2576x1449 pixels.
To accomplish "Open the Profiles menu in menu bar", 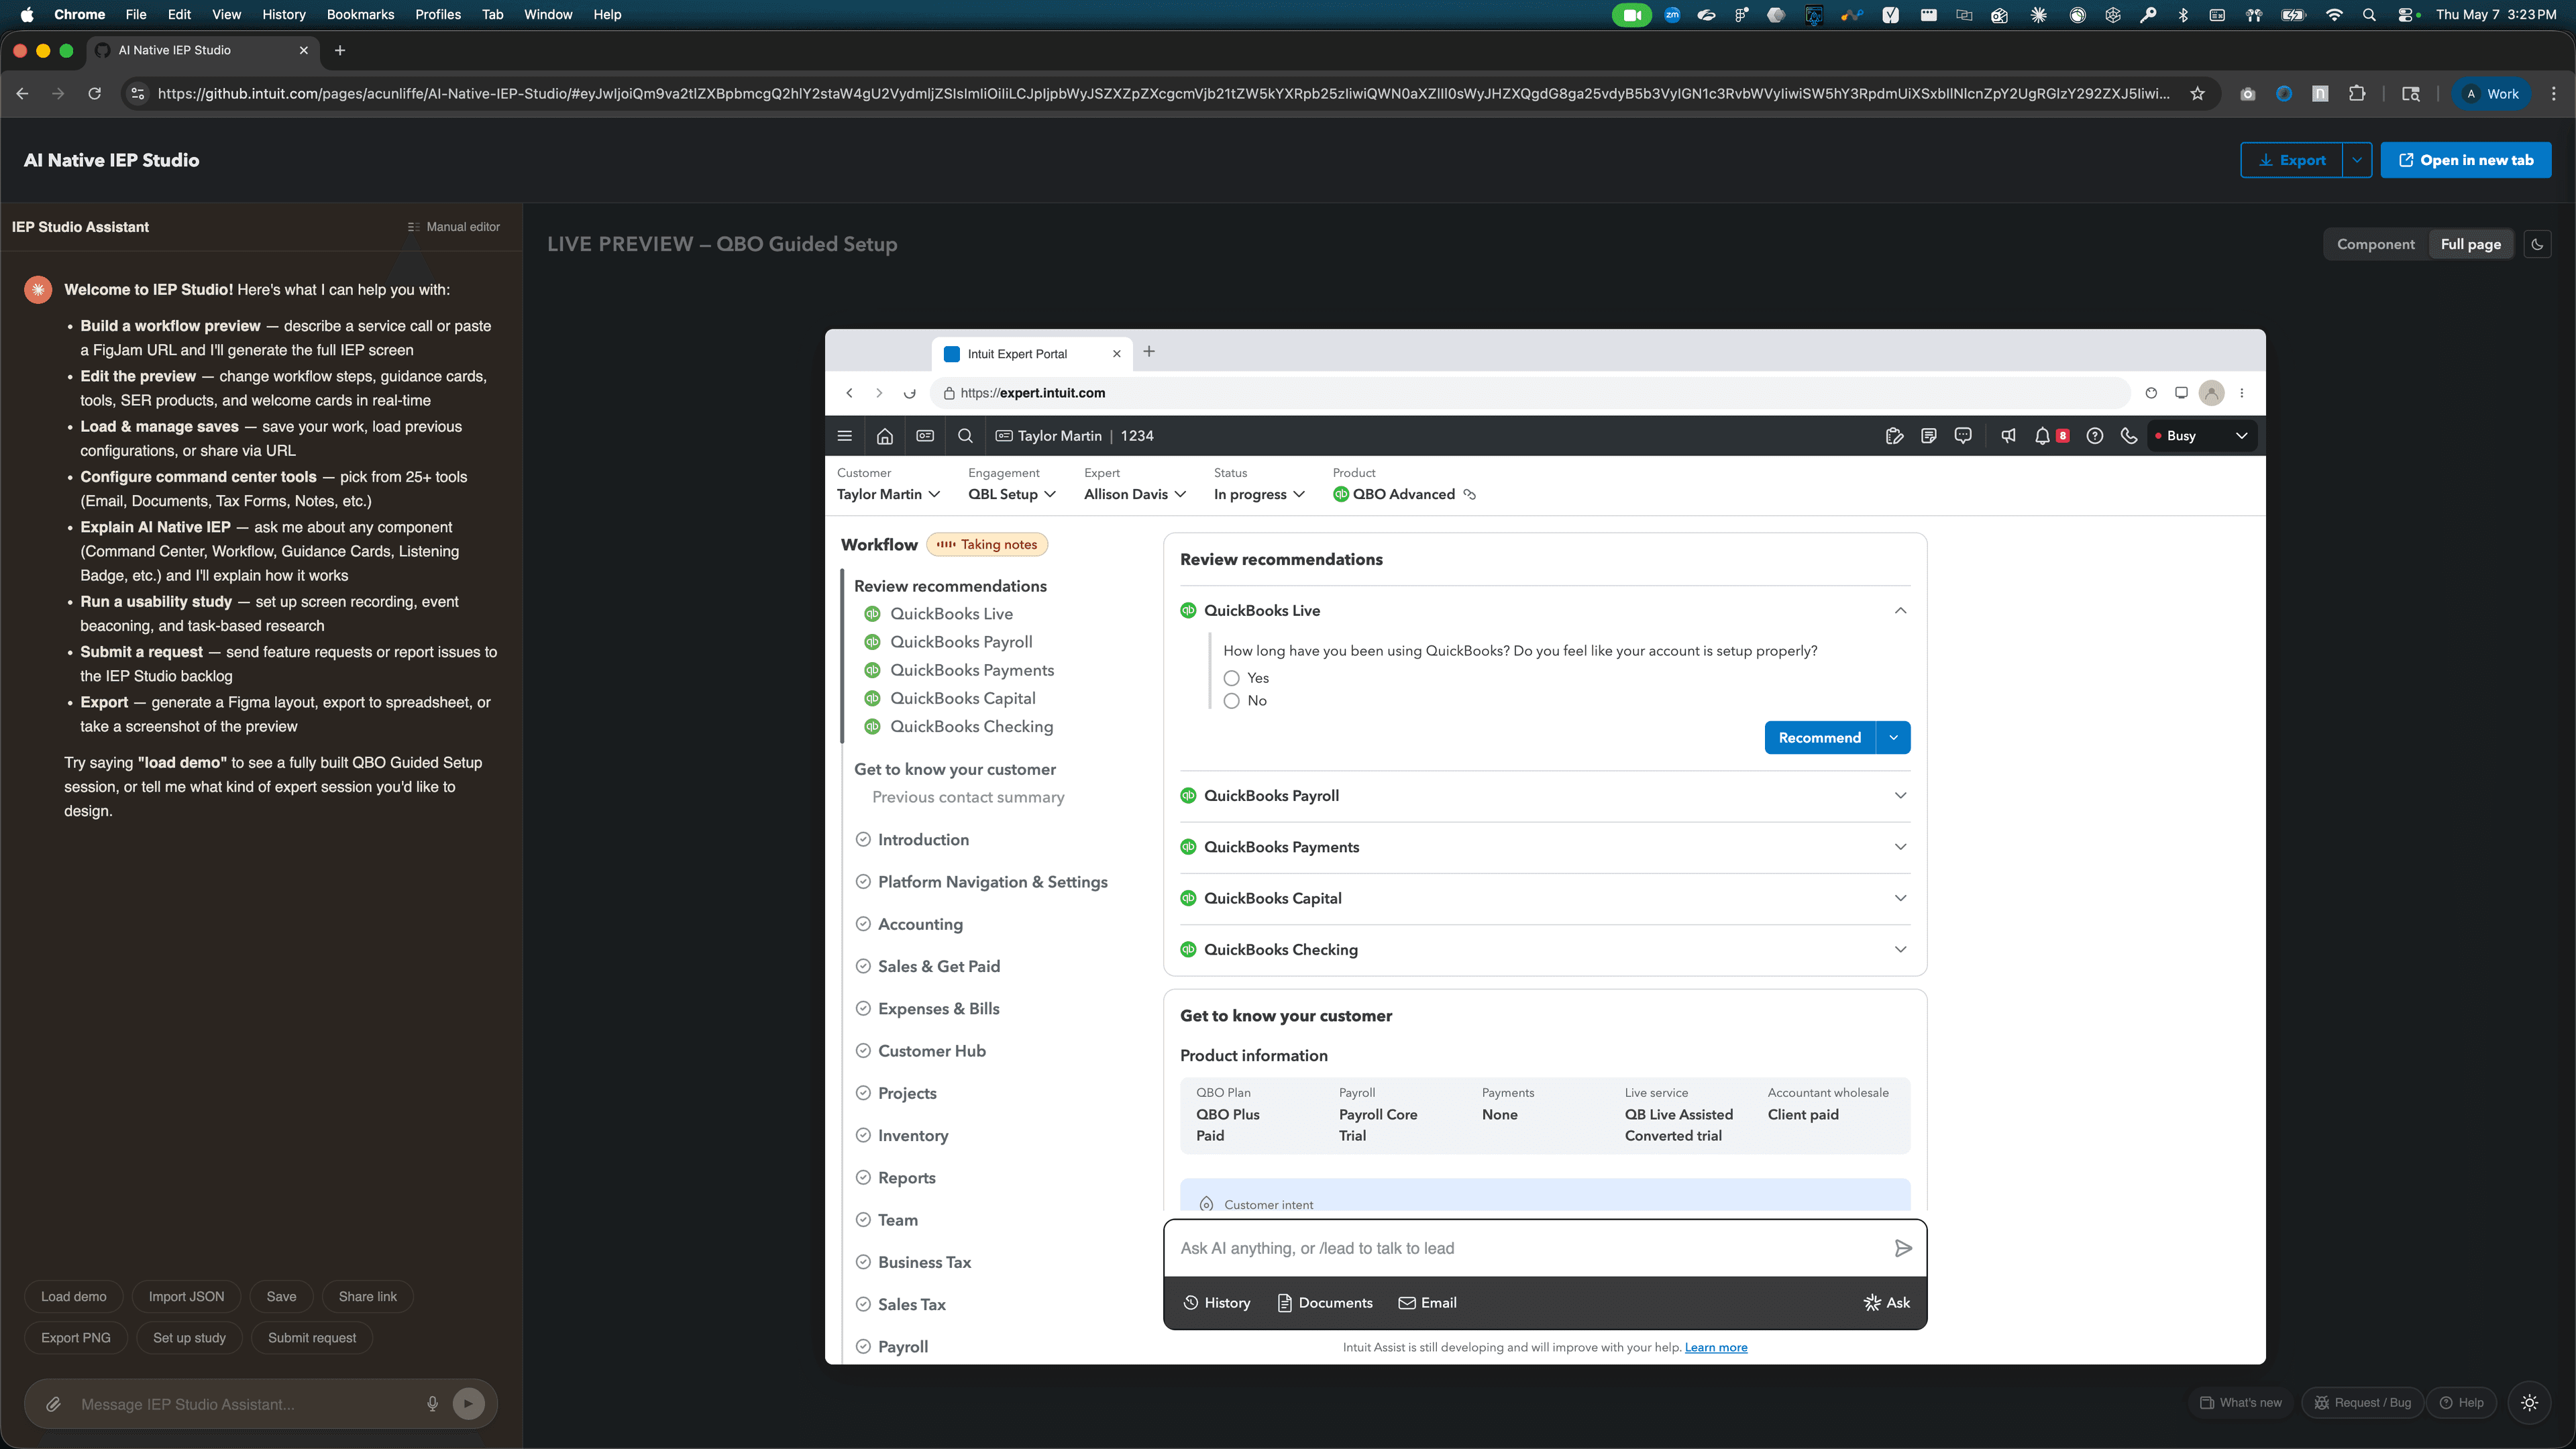I will [438, 15].
